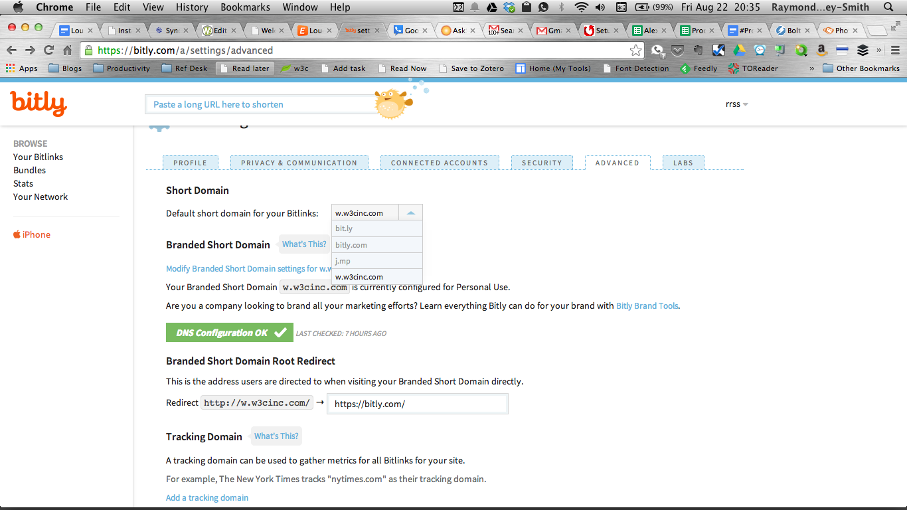Open the History menu in the menu bar
The width and height of the screenshot is (907, 510).
click(x=192, y=7)
